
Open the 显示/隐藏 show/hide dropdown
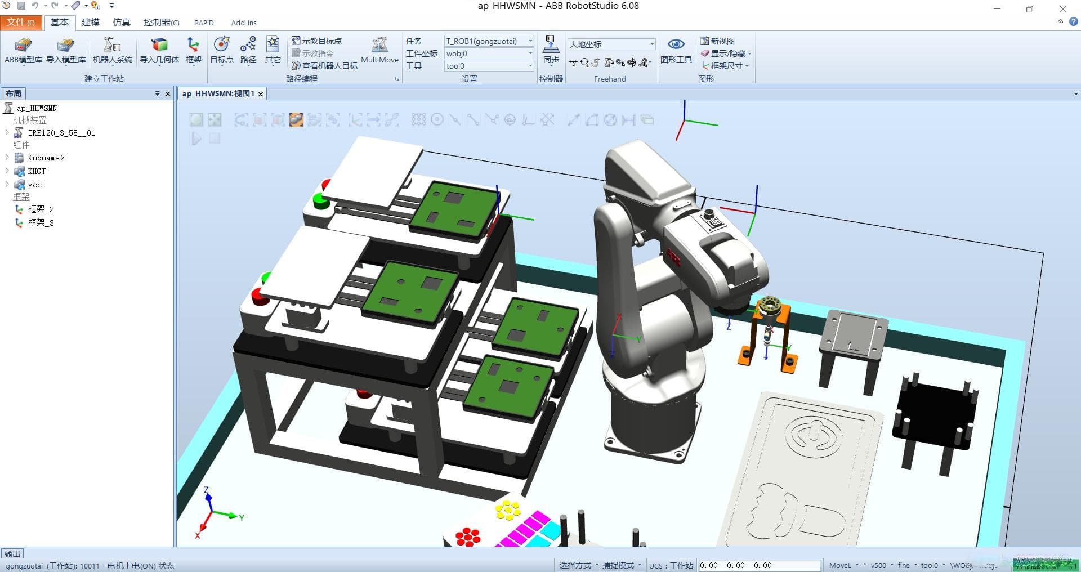coord(726,53)
